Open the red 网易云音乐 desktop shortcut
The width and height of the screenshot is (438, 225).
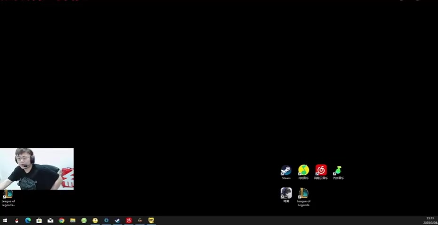321,171
